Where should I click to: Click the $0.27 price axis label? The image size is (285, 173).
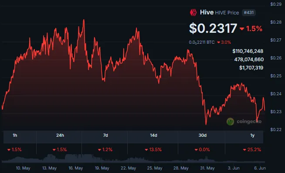pyautogui.click(x=276, y=40)
